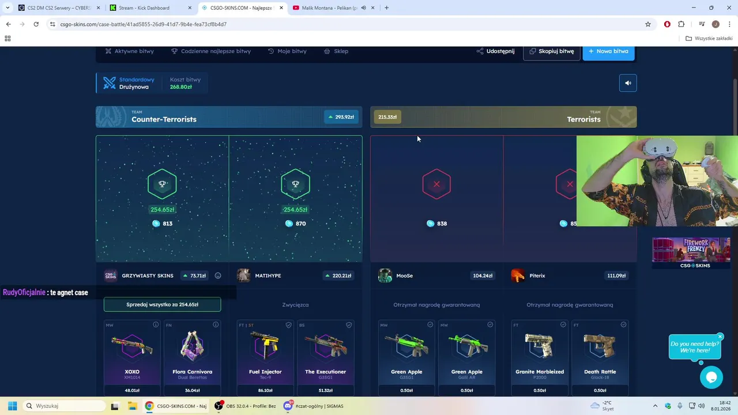Click check icon on Green Apple Galil AR card
The height and width of the screenshot is (415, 738).
point(490,325)
